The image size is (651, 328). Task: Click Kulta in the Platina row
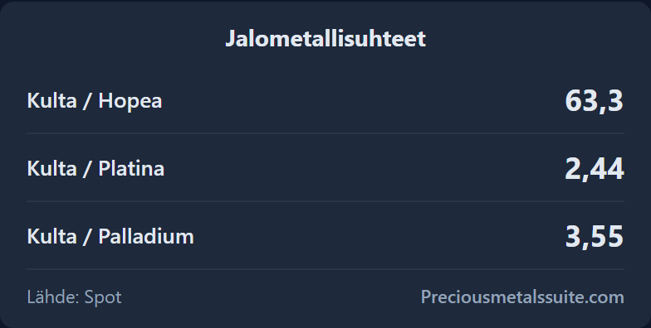(51, 169)
